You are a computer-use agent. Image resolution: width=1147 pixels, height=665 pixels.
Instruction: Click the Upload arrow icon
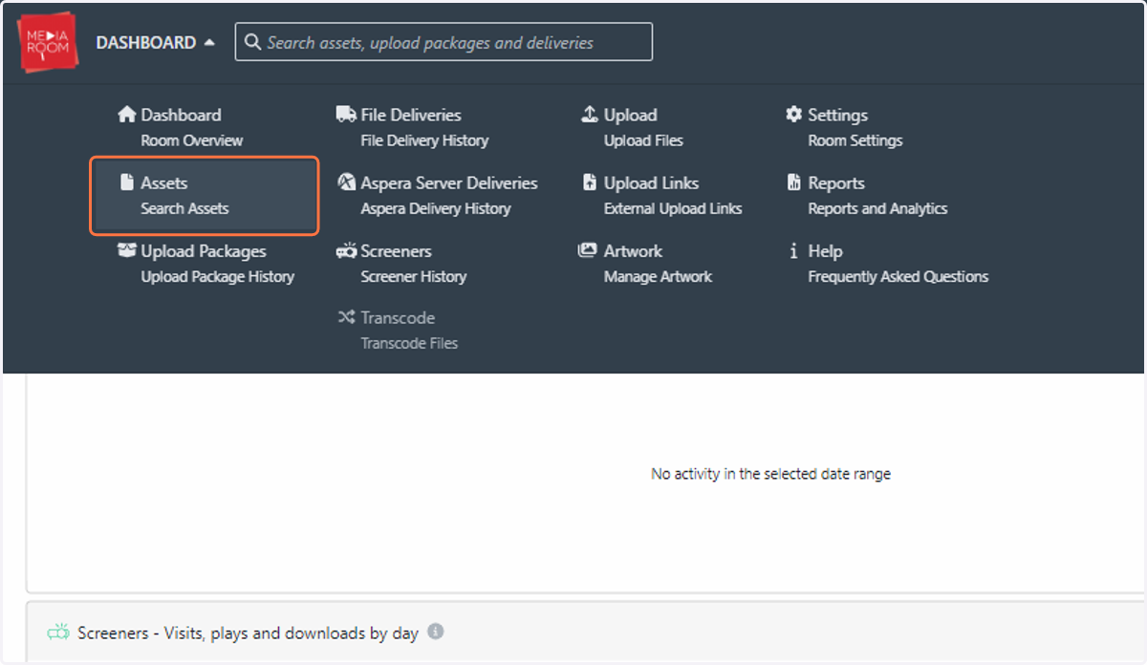[590, 115]
